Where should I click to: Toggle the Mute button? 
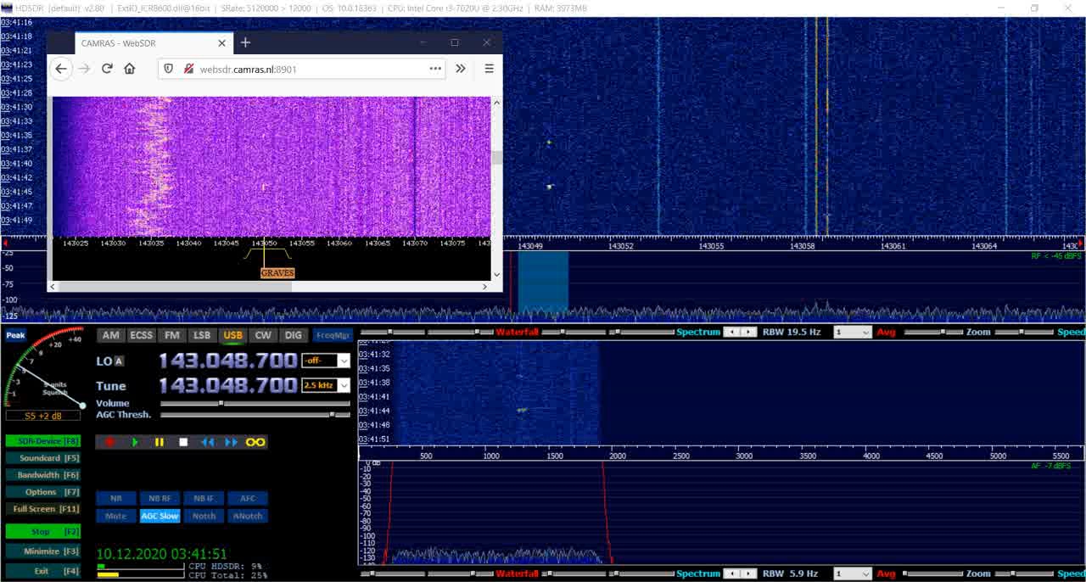pos(116,516)
